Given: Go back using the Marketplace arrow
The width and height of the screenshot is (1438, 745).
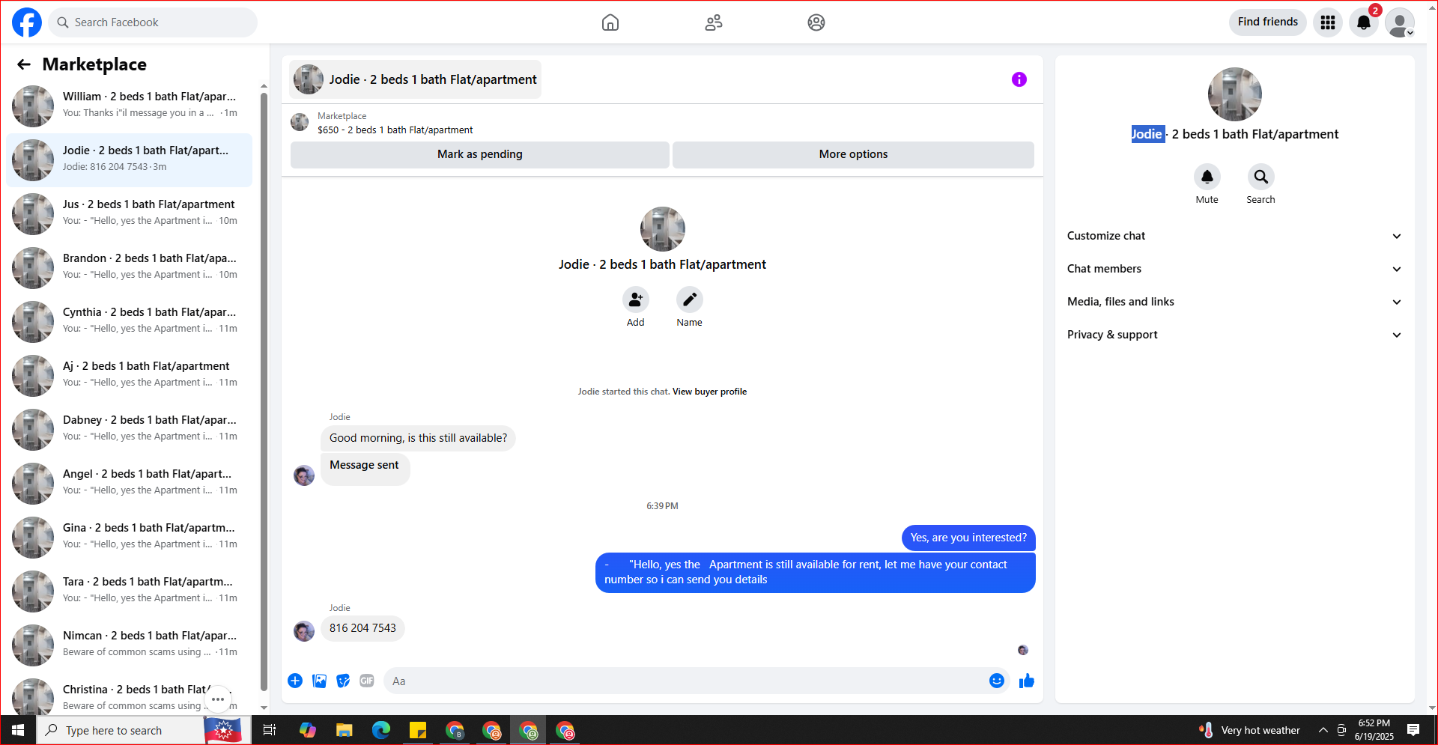Looking at the screenshot, I should tap(24, 64).
